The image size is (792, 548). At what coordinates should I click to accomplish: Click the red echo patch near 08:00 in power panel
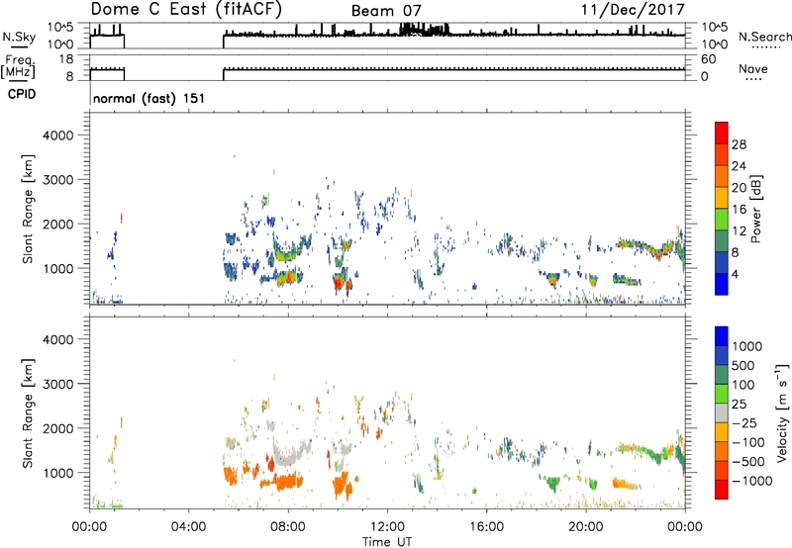pos(289,277)
